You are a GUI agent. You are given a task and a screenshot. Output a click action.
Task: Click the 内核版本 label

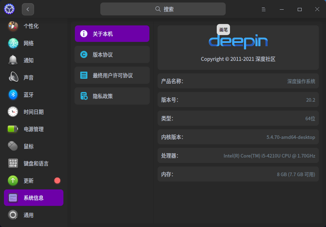(x=172, y=137)
